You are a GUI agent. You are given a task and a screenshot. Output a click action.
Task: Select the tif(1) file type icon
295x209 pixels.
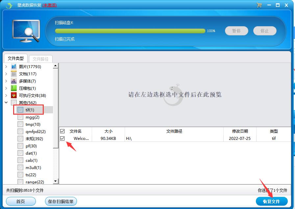[20, 110]
